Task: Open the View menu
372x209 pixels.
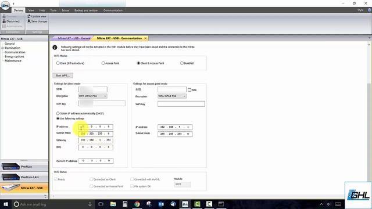Action: (31, 10)
